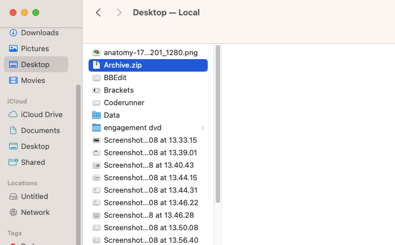Screen dimensions: 395x245
Task: Select the Archive.zip file name
Action: tap(123, 65)
